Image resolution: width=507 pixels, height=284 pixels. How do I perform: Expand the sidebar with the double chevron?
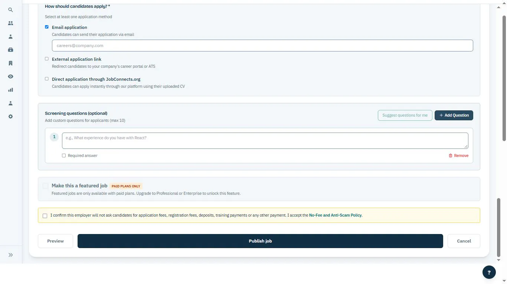[x=11, y=255]
